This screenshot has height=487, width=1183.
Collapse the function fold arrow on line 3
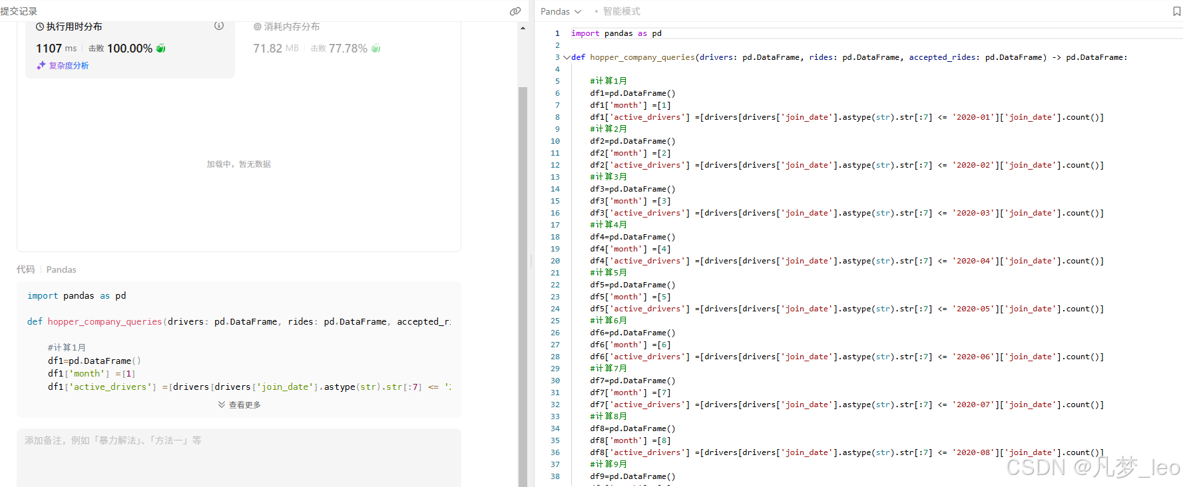[566, 57]
